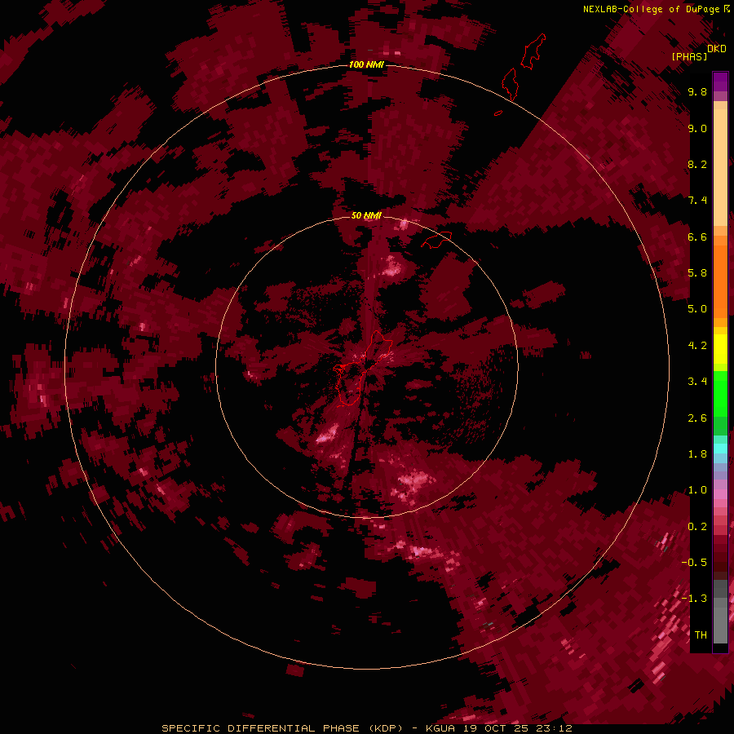Click the 5.8 scale value

(697, 273)
